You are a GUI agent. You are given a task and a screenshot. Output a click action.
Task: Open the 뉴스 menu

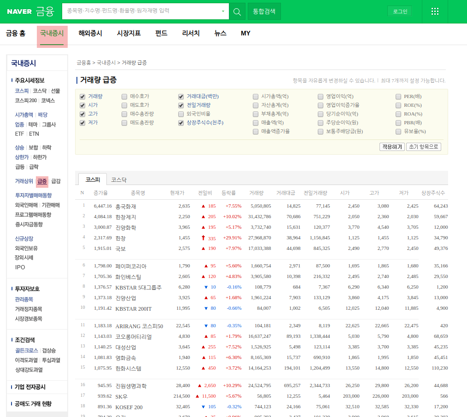click(220, 33)
